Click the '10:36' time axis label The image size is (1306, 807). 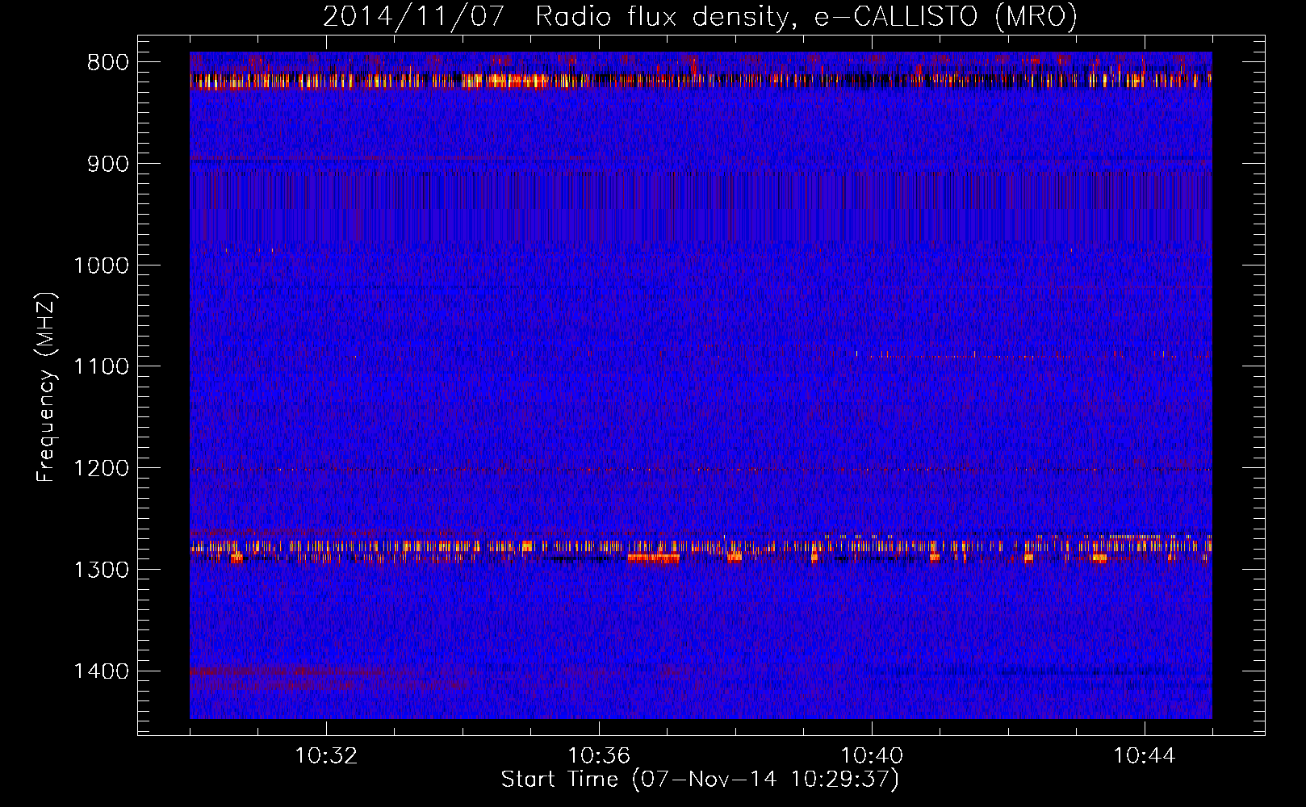599,756
